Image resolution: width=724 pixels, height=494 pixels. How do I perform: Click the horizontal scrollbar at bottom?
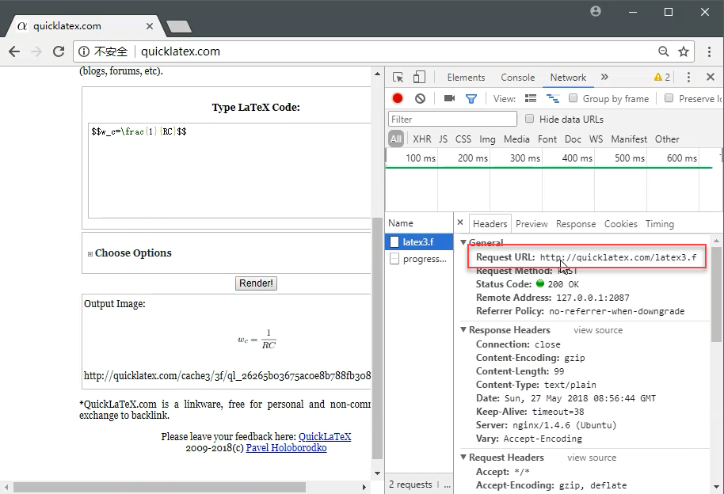coord(159,487)
